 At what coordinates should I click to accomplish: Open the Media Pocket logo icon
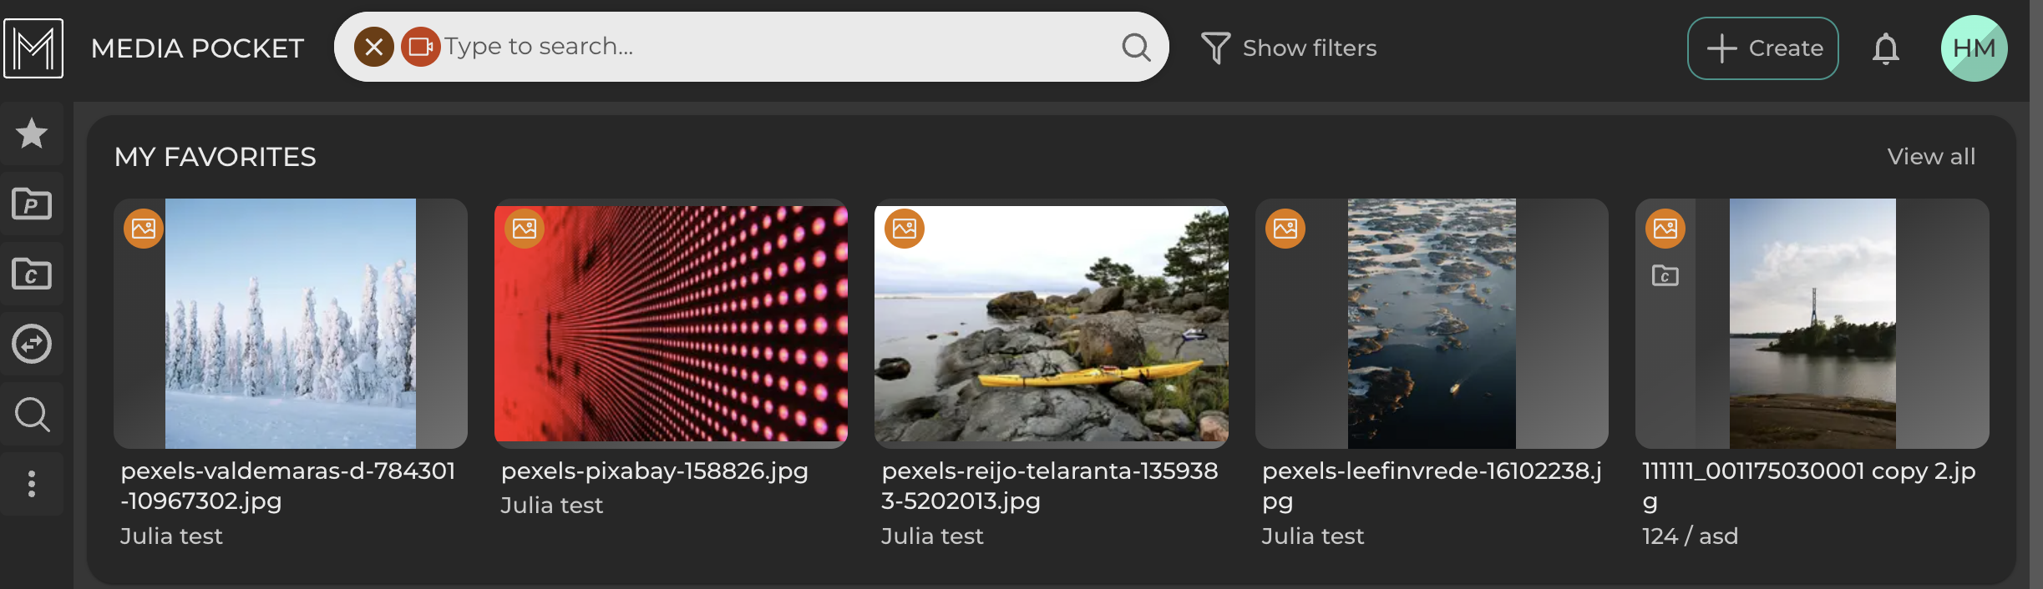(x=34, y=48)
